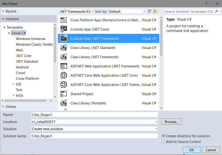The width and height of the screenshot is (222, 155).
Task: Click the Console App (.NET Core) icon
Action: click(x=64, y=29)
